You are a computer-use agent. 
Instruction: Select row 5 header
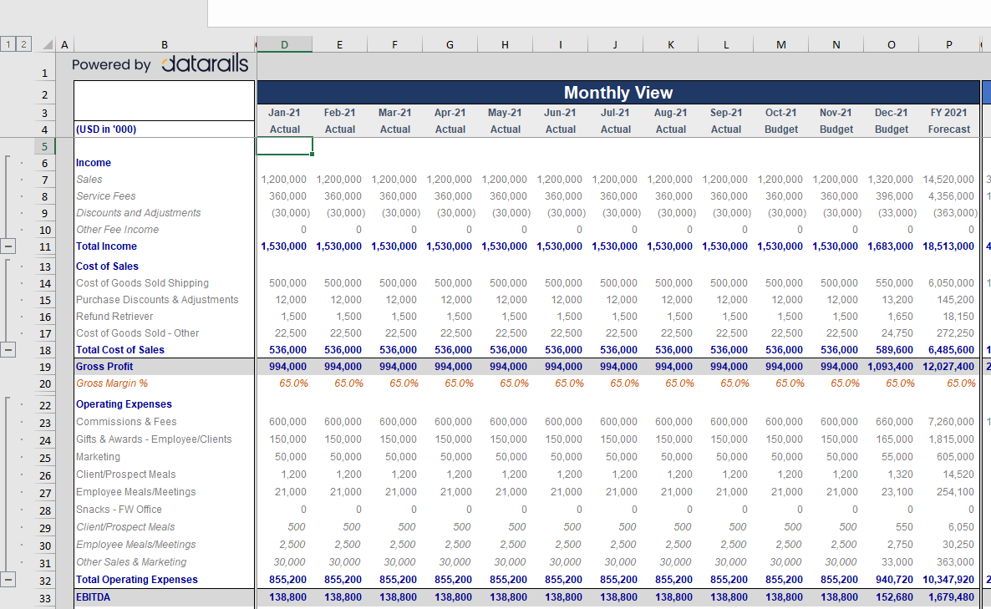coord(45,146)
